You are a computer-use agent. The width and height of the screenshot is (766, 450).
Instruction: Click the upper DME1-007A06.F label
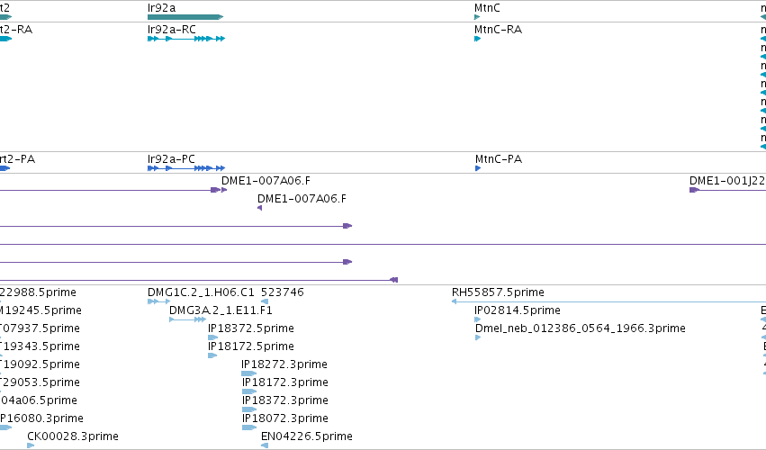266,181
